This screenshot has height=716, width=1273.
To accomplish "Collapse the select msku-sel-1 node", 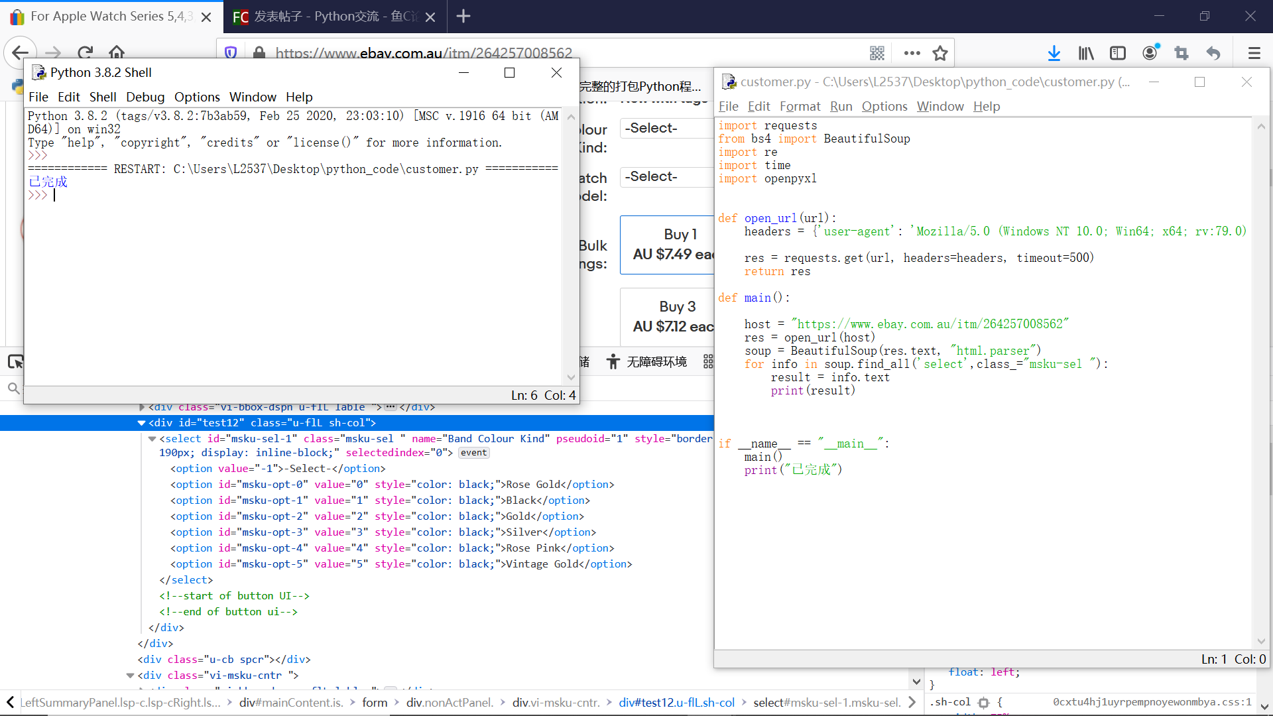I will 152,439.
